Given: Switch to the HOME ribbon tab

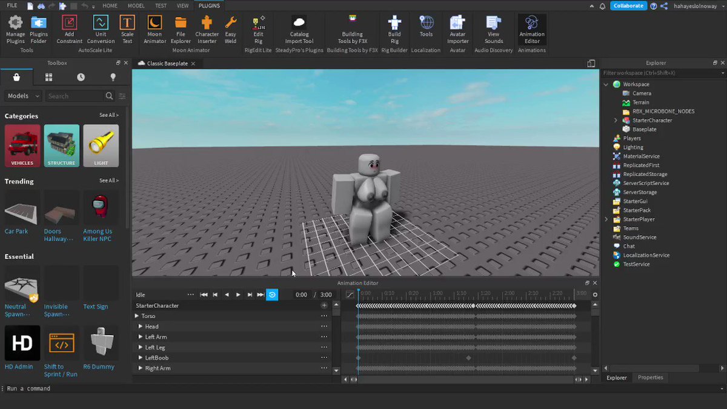Looking at the screenshot, I should [x=110, y=5].
